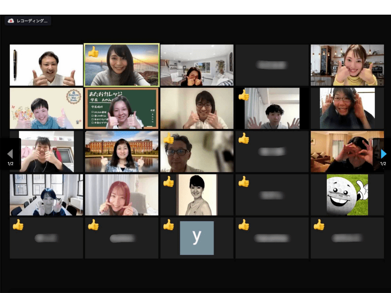391x293 pixels.
Task: Go to next gallery page arrow
Action: tap(384, 154)
